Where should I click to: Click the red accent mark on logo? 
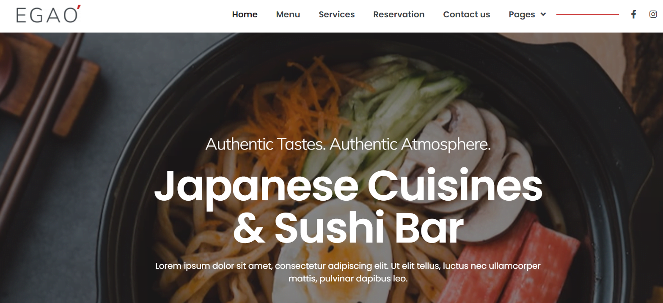click(79, 9)
